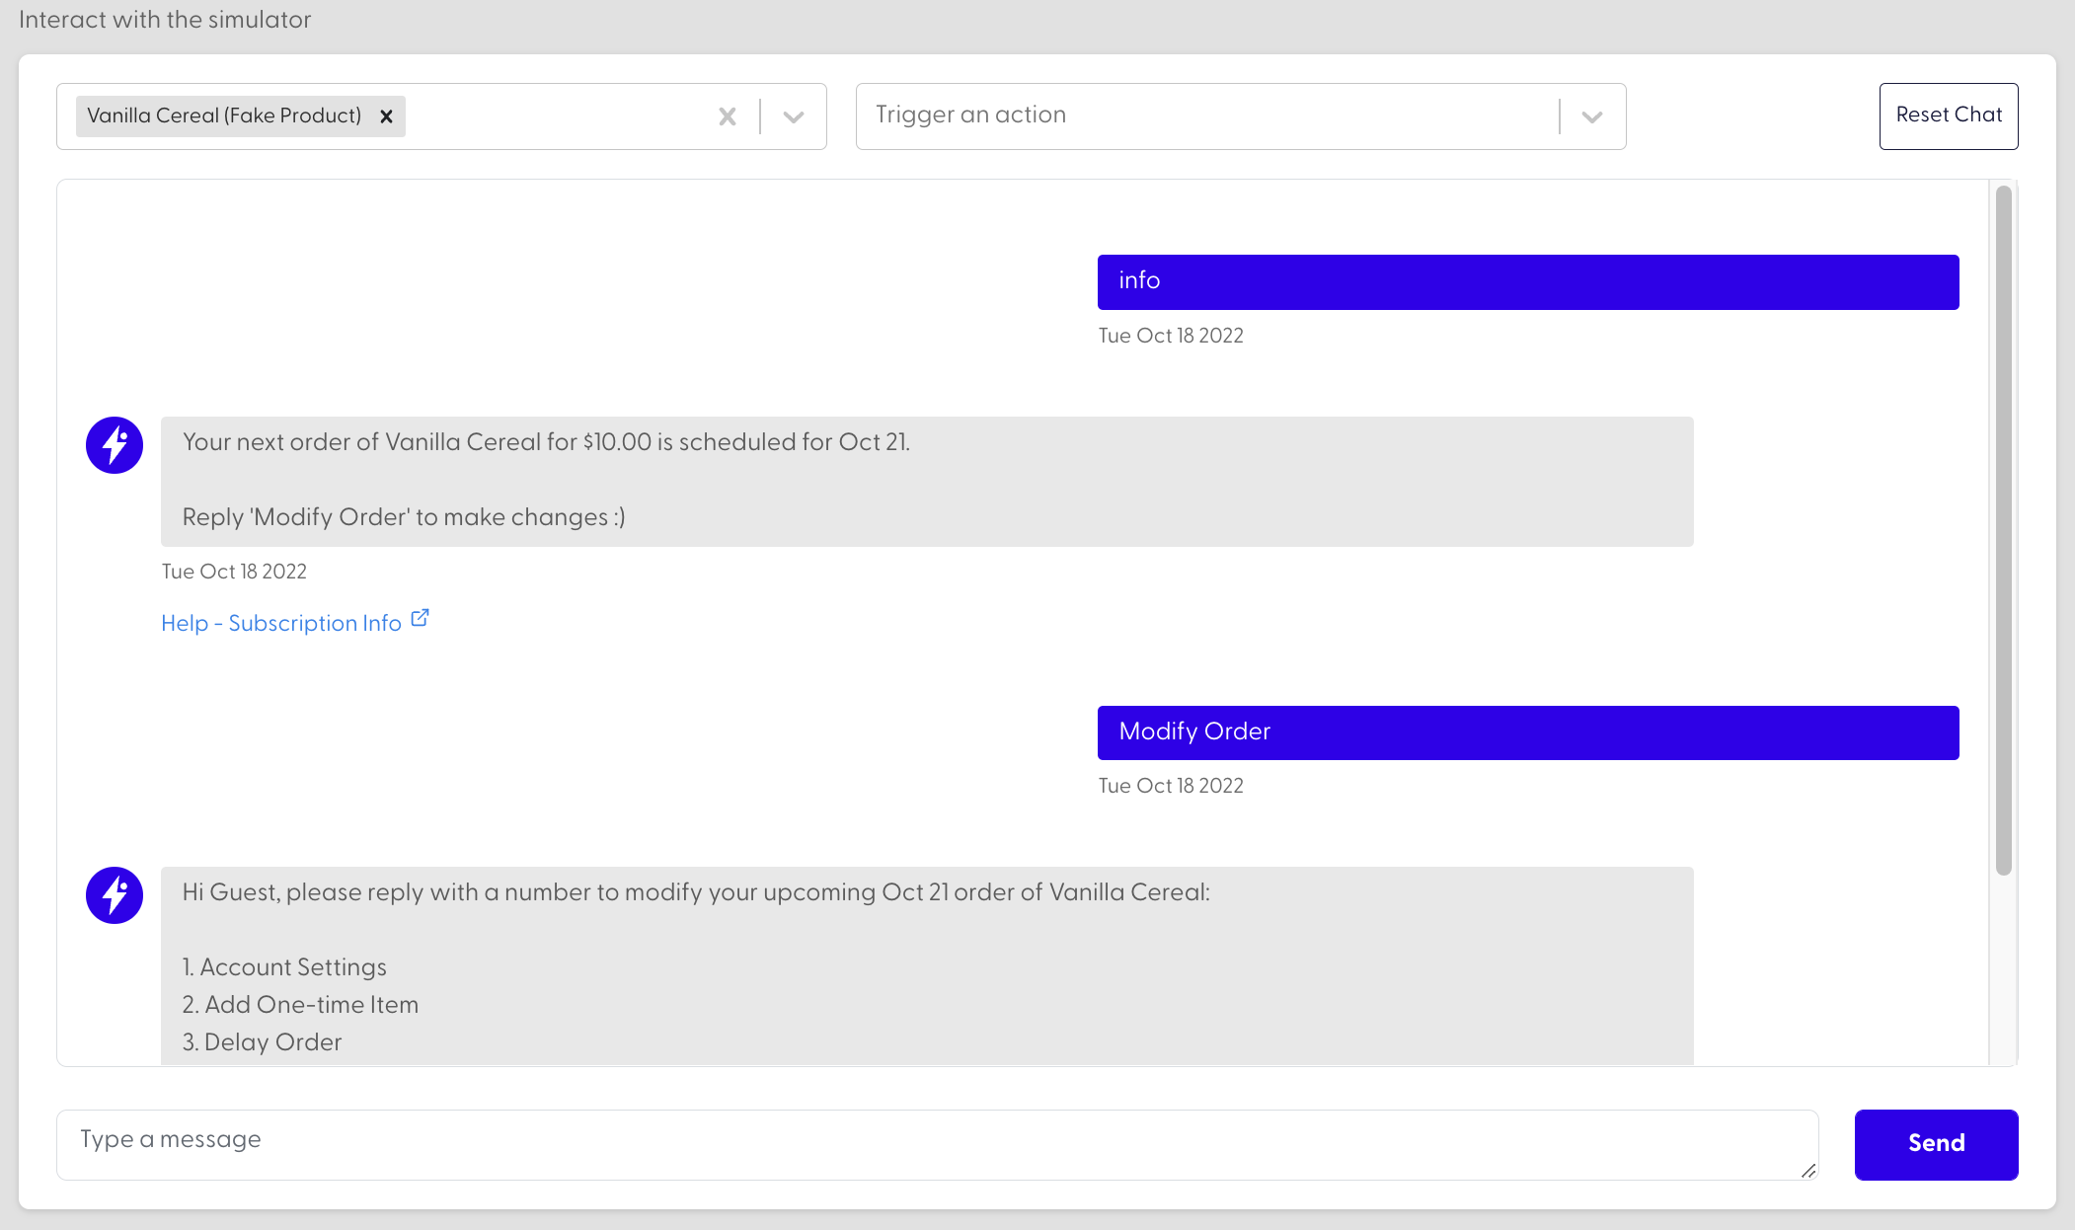Clear all selected products with the X
2075x1230 pixels.
coord(728,116)
